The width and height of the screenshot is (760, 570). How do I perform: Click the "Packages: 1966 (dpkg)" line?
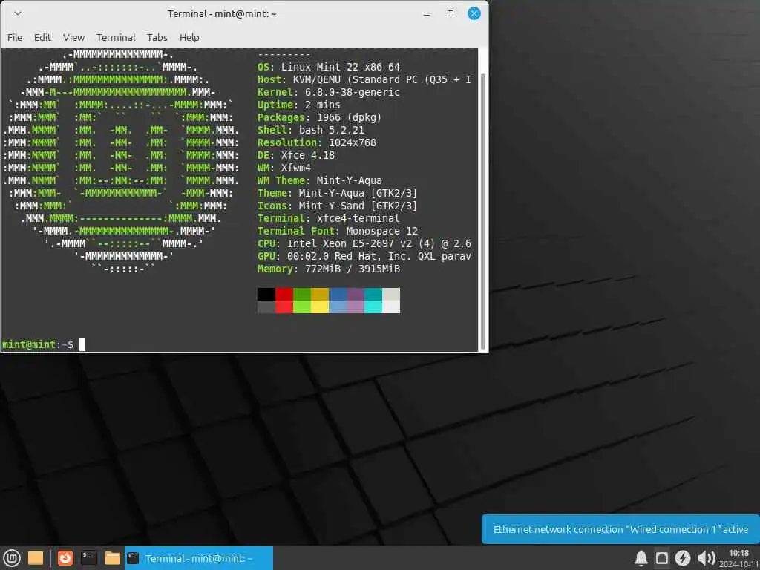point(319,117)
